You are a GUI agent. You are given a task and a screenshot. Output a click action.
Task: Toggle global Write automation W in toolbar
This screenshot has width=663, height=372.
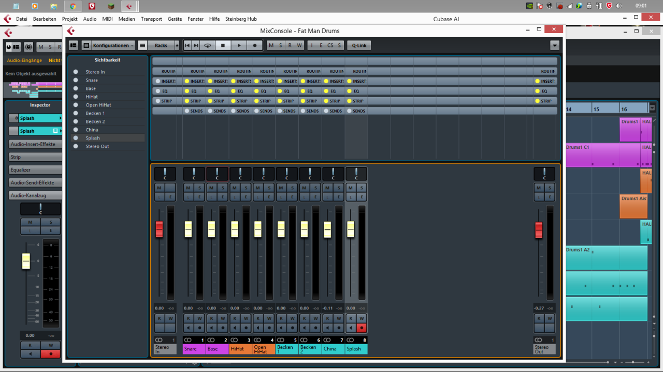(299, 45)
